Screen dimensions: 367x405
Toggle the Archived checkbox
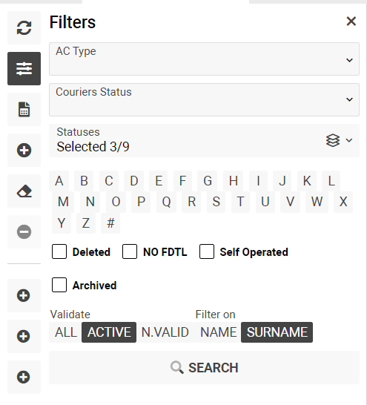click(59, 285)
